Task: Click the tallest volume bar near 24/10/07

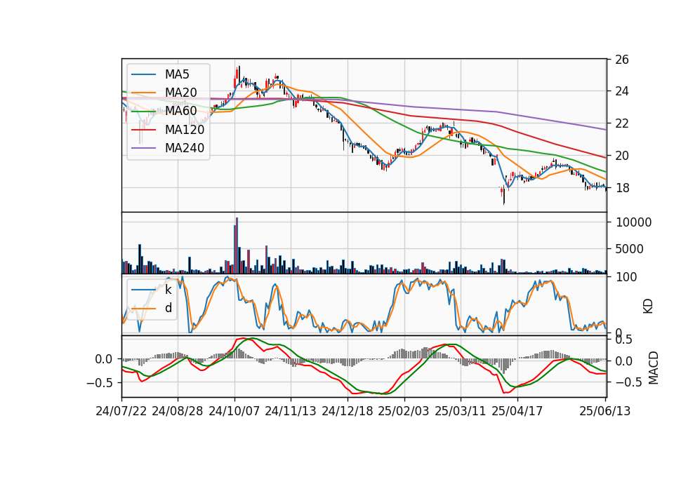Action: click(x=237, y=246)
